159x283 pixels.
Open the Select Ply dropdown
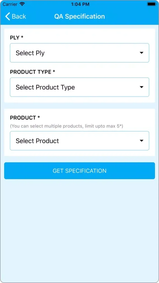79,53
